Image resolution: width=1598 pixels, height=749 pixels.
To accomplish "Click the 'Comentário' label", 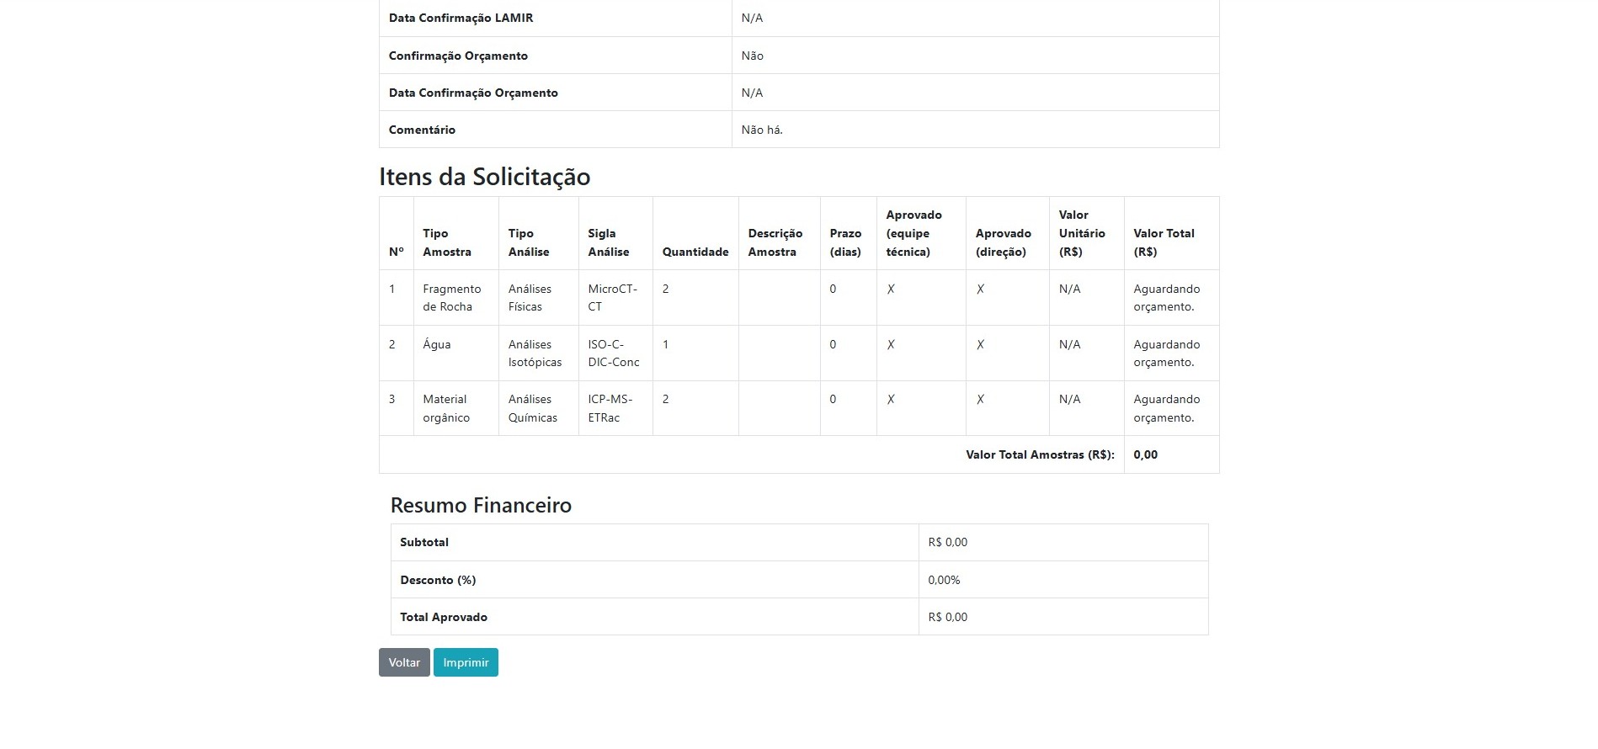I will tap(422, 130).
